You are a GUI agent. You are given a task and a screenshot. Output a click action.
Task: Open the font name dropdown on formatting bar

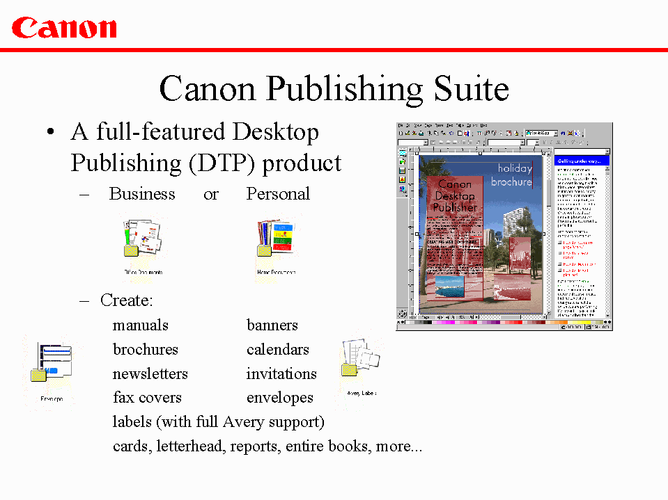pyautogui.click(x=522, y=142)
